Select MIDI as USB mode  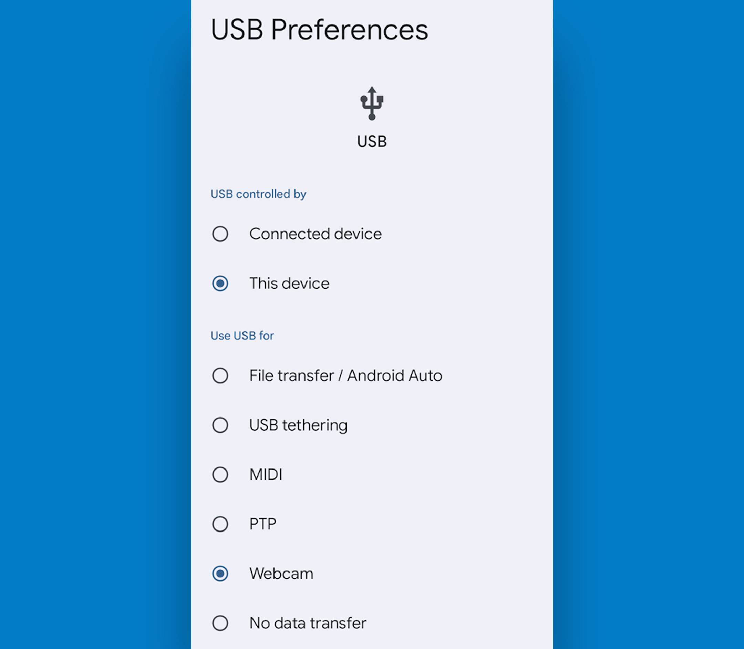tap(220, 474)
